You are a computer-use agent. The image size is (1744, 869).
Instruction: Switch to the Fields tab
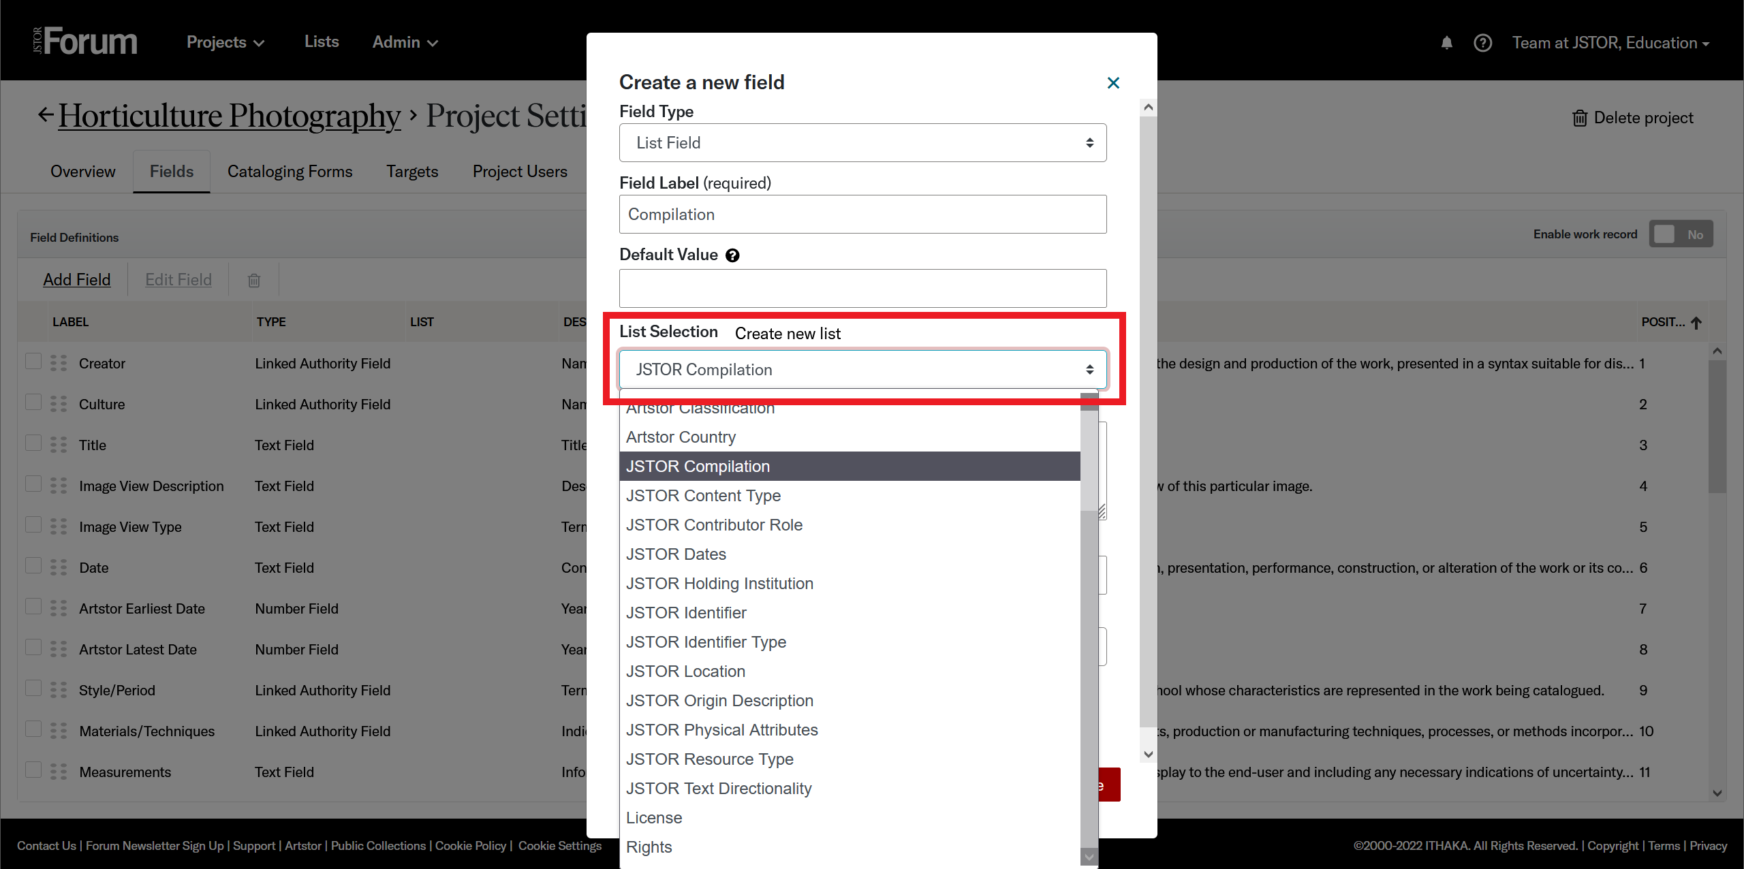pos(172,172)
